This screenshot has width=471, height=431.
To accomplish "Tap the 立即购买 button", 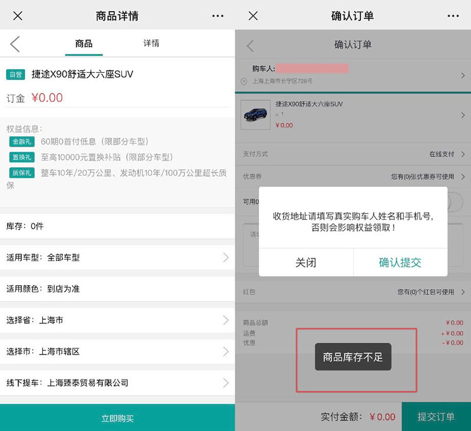I will pyautogui.click(x=117, y=417).
